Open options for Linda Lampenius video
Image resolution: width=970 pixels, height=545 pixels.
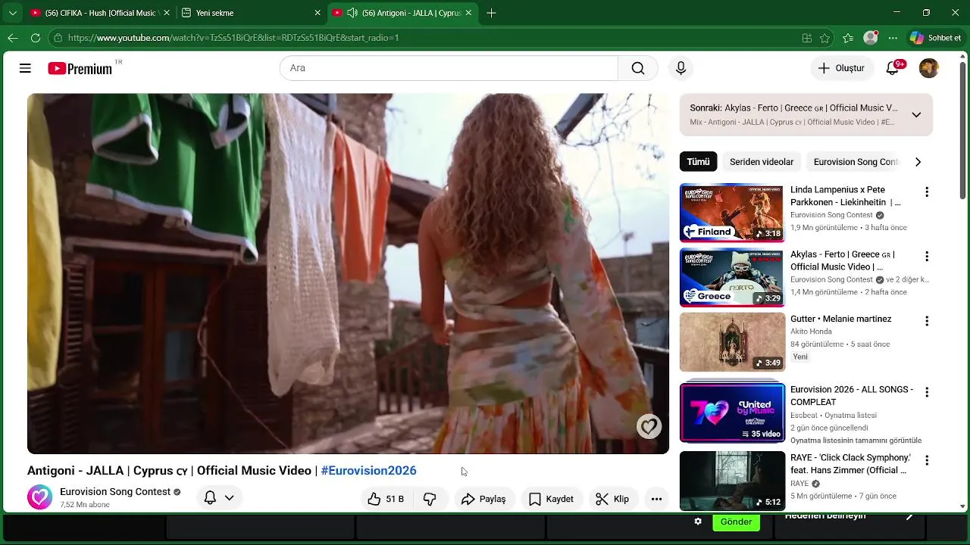(926, 192)
